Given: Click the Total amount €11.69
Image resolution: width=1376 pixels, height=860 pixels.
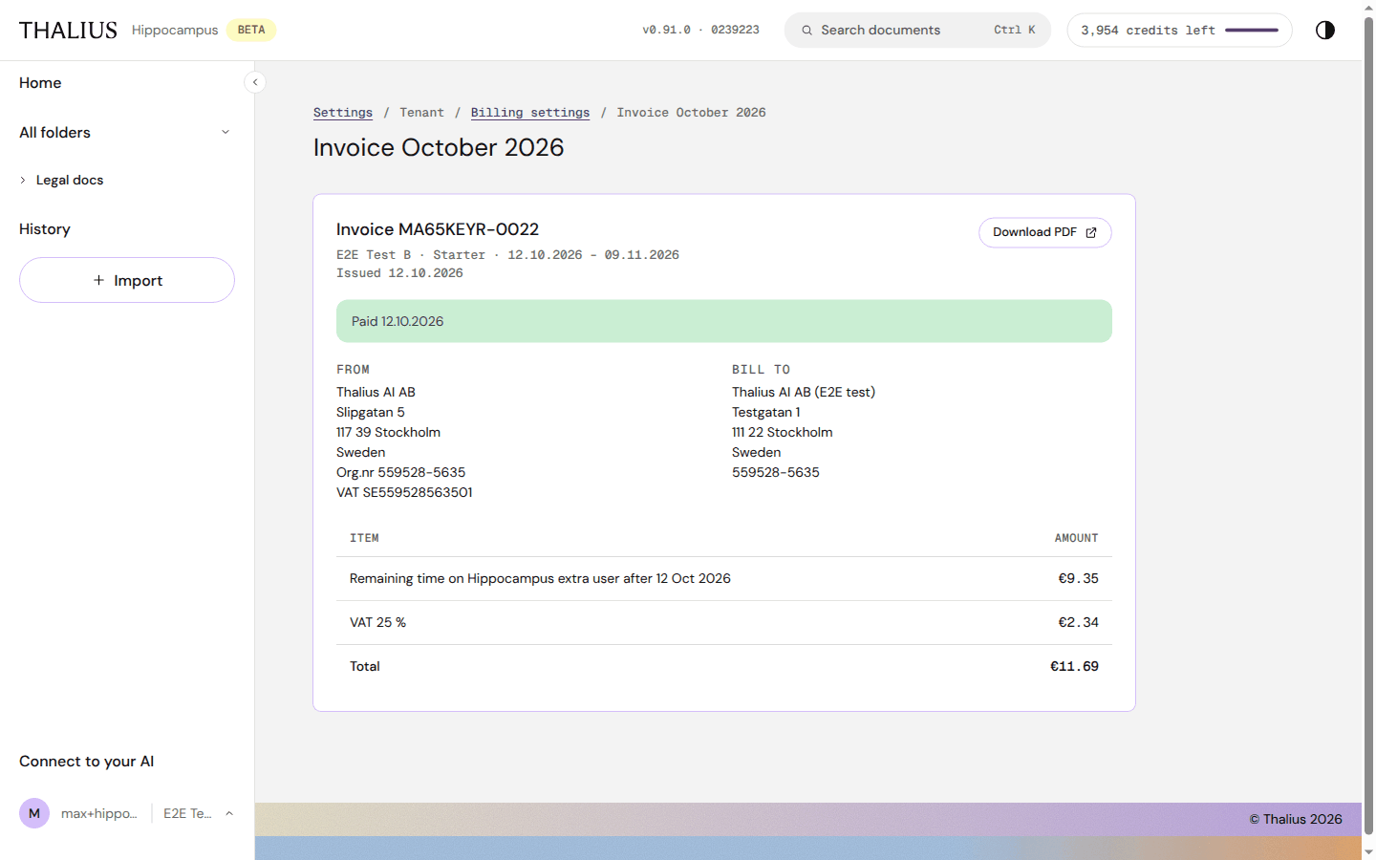Looking at the screenshot, I should tap(1074, 667).
